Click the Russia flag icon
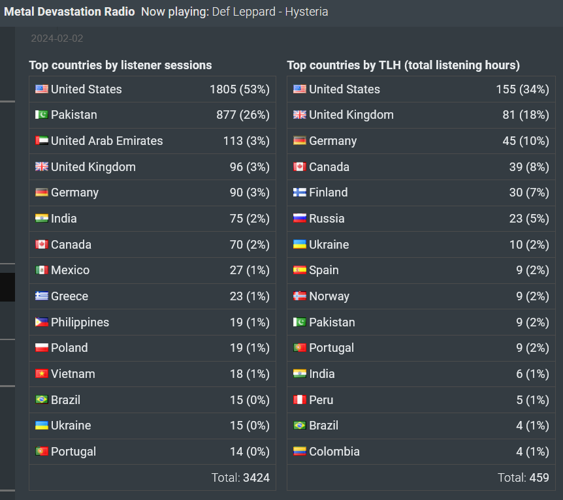 (x=299, y=218)
